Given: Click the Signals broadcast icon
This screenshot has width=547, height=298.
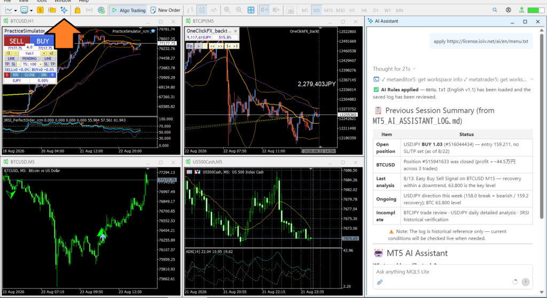Looking at the screenshot, I should pos(89,10).
